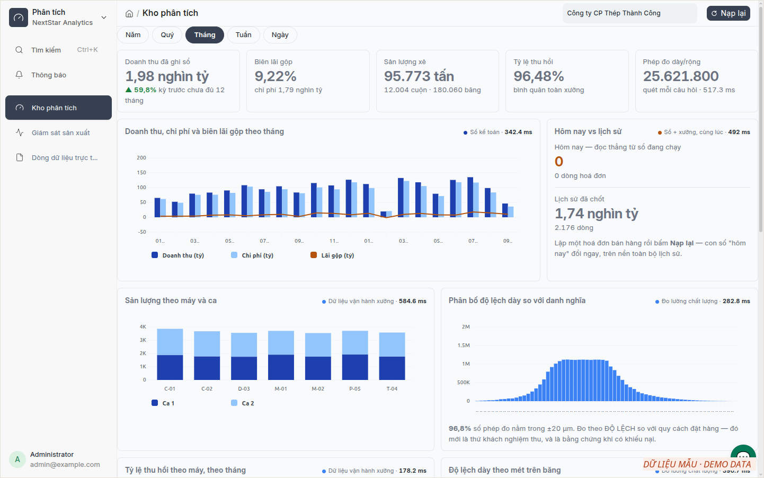Image resolution: width=764 pixels, height=478 pixels.
Task: Click the D-03 machine bar in shift chart
Action: (244, 356)
